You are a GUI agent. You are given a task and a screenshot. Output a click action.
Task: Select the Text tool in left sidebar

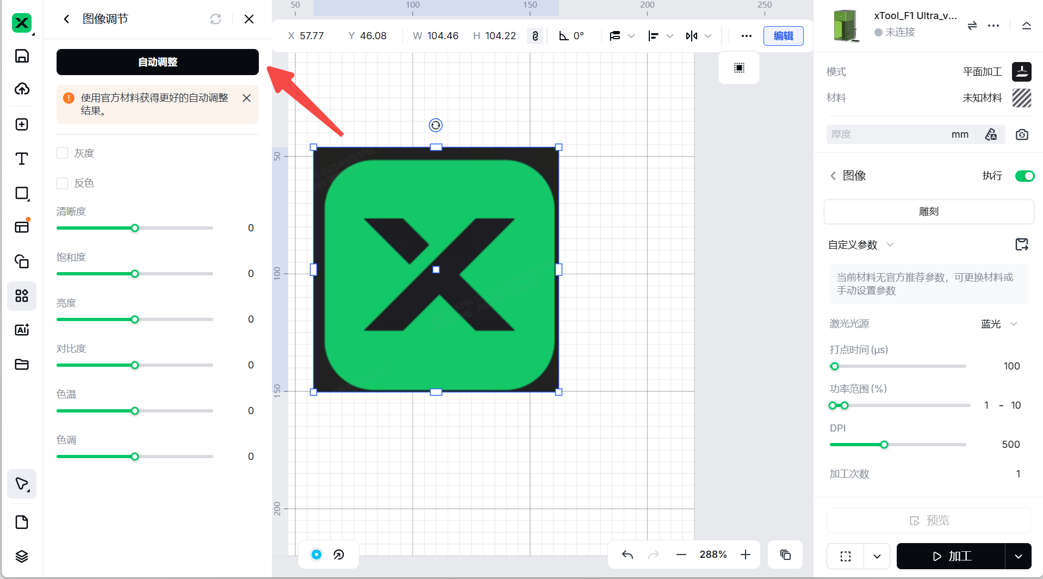coord(22,159)
